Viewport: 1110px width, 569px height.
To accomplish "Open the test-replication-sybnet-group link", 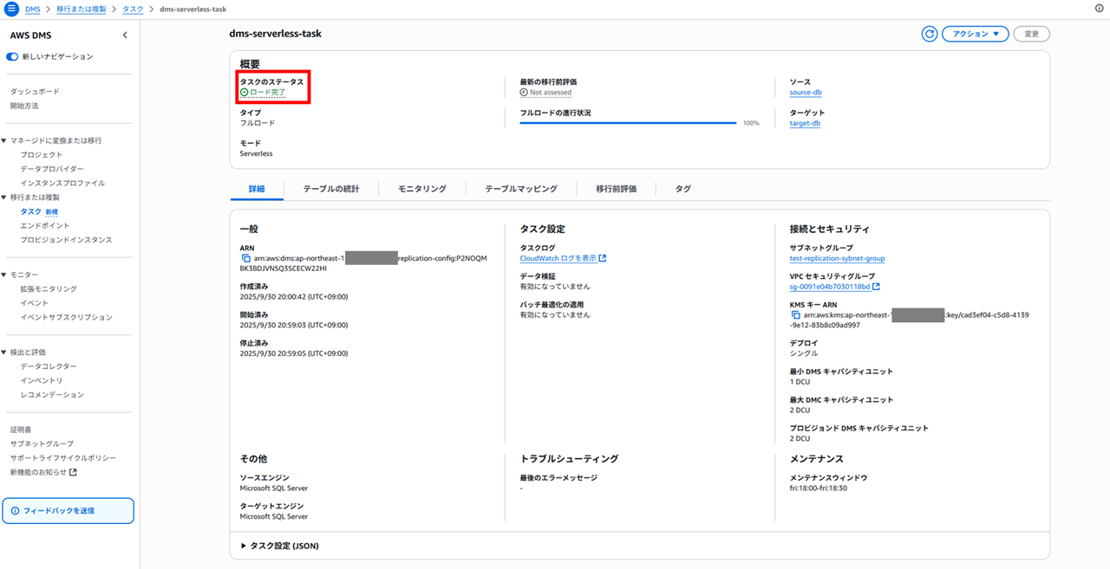I will click(837, 258).
